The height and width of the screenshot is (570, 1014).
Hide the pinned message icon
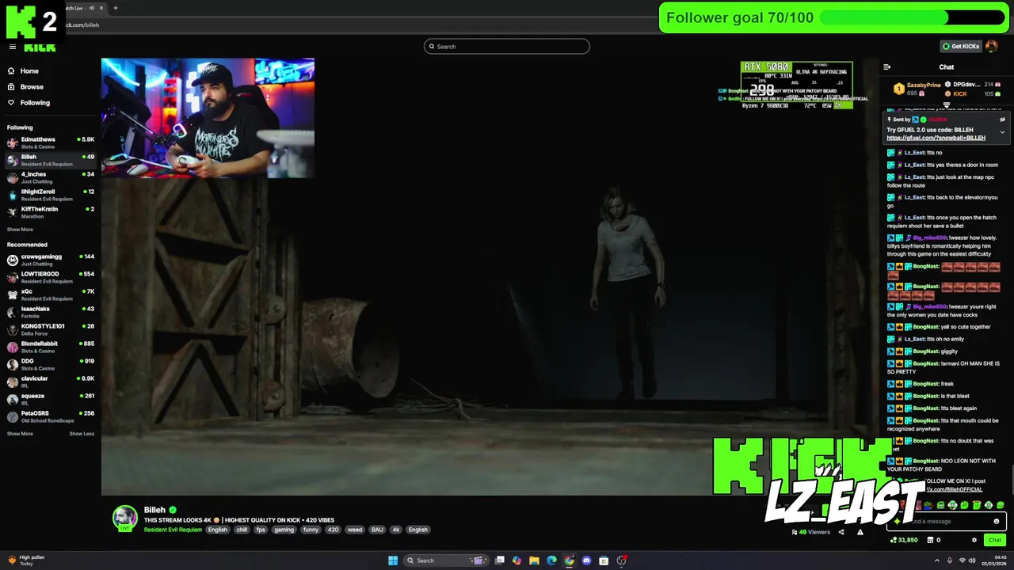pos(1002,120)
